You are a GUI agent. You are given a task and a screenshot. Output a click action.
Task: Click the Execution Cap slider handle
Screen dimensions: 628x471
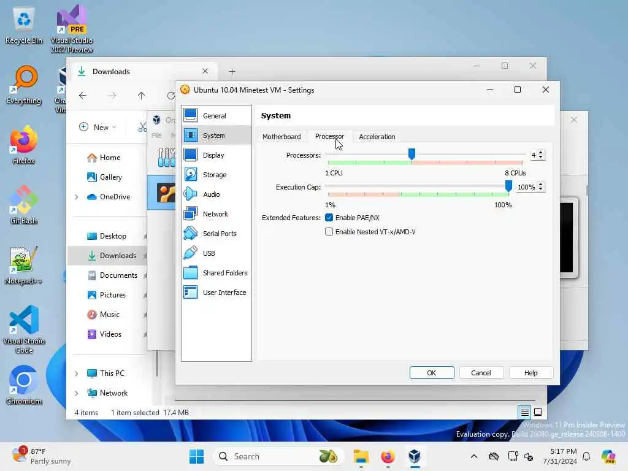pyautogui.click(x=508, y=186)
